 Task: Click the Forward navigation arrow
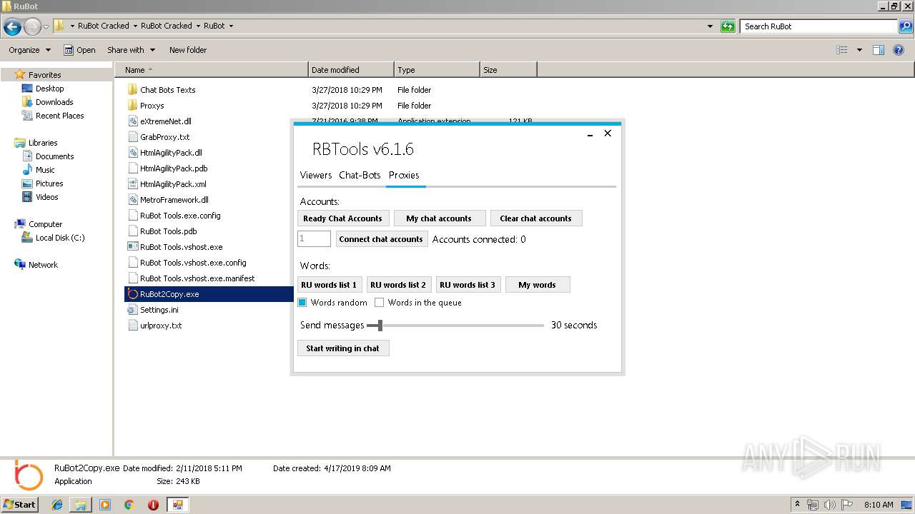tap(32, 27)
